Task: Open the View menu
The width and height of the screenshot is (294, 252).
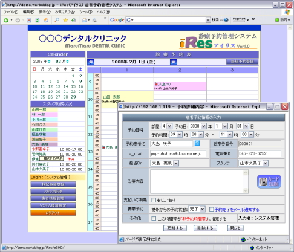Action: 45,12
